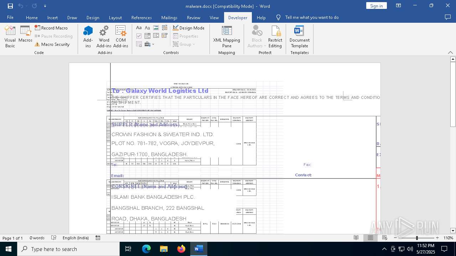Screen dimensions: 456x256
Task: Open the Macros dialog
Action: 25,34
